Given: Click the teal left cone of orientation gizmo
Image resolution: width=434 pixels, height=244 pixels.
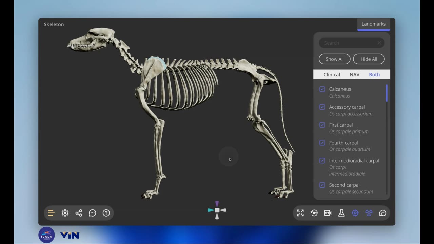Looking at the screenshot, I should [211, 210].
